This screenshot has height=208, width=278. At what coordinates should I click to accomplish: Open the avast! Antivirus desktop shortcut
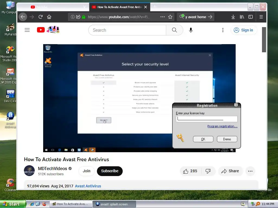pos(10,120)
